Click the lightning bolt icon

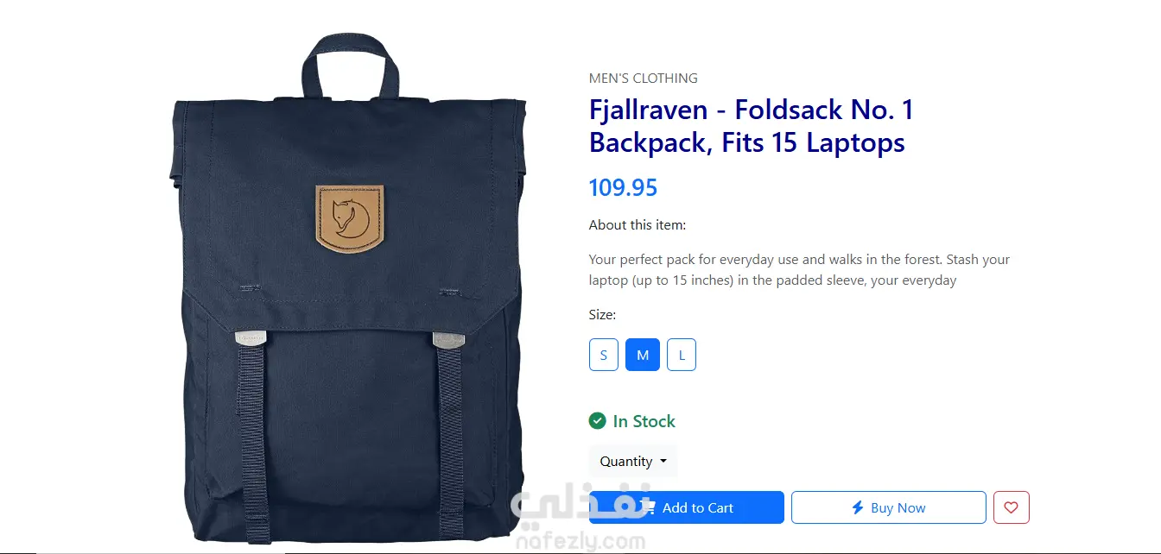coord(858,507)
